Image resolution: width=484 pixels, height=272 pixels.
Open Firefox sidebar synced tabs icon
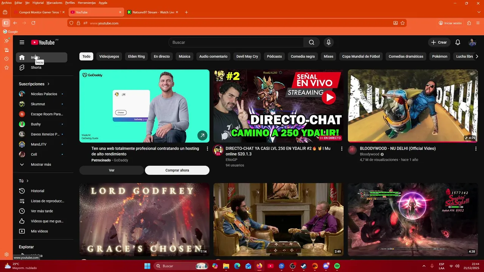coord(6,50)
